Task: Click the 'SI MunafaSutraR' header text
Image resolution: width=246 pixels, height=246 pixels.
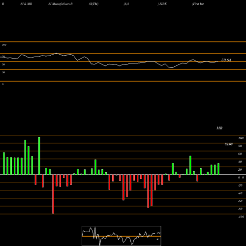Action: click(61, 4)
